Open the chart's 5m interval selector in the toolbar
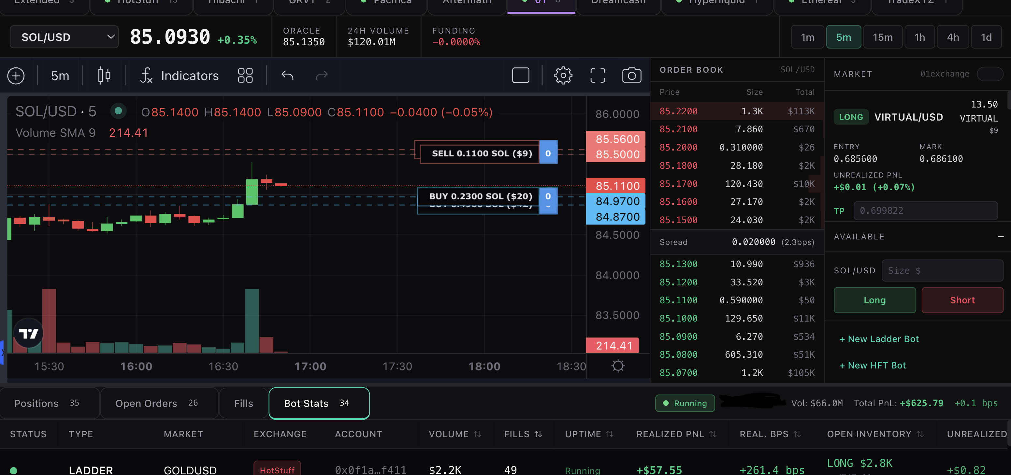The image size is (1011, 475). pyautogui.click(x=60, y=75)
